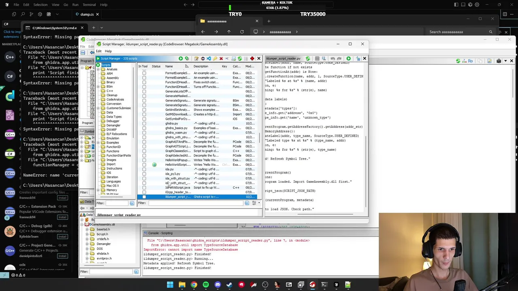
Task: Open Edit menu in Script Manager window
Action: (98, 51)
